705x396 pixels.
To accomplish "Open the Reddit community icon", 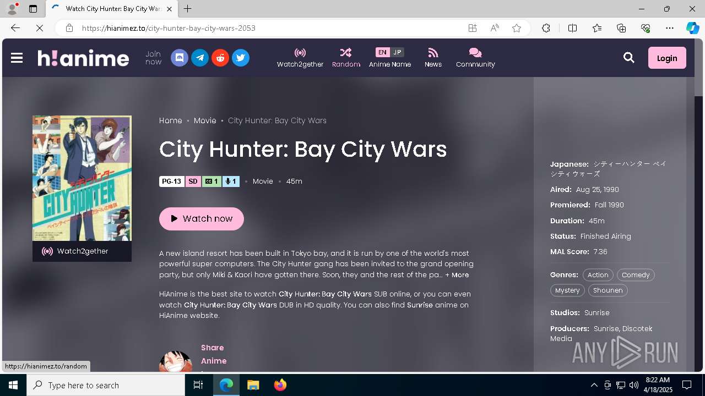I will click(220, 58).
